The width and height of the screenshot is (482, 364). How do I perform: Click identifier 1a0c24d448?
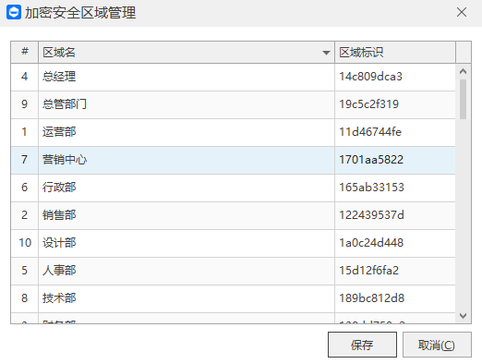tap(371, 243)
